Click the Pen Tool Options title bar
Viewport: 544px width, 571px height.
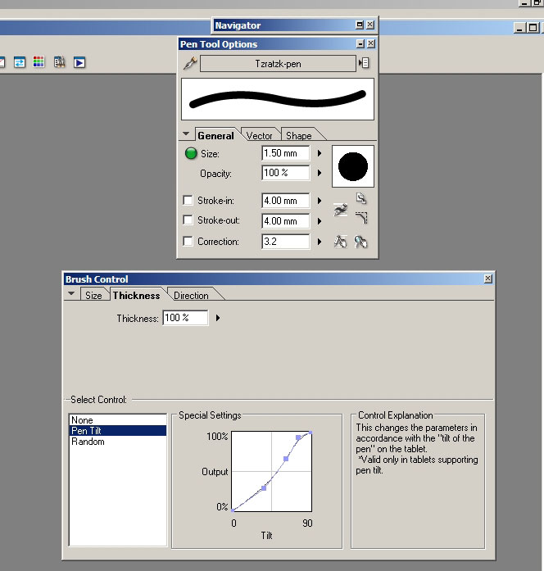point(267,44)
